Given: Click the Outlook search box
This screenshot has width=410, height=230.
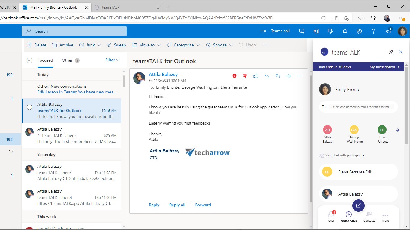Looking at the screenshot, I should (74, 31).
